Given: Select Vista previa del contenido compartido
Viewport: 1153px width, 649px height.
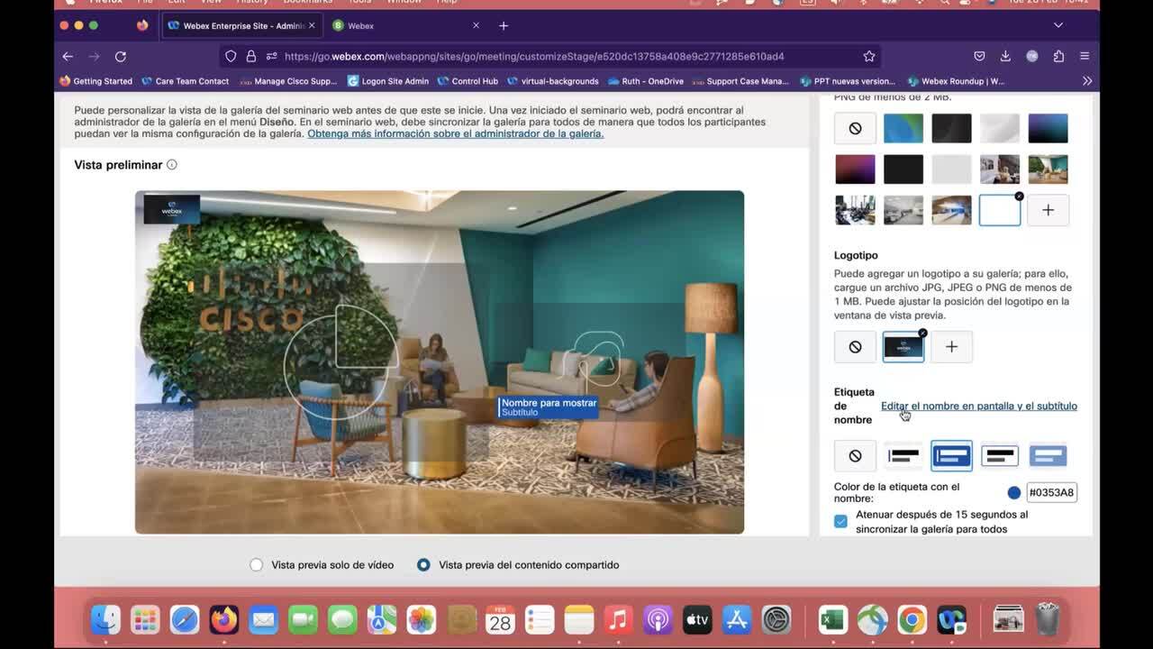Looking at the screenshot, I should [423, 565].
